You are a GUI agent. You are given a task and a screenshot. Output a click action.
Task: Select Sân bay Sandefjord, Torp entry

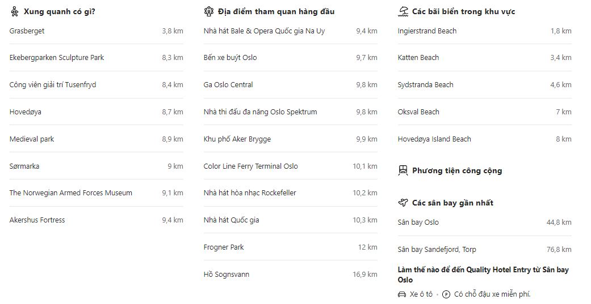pyautogui.click(x=484, y=250)
